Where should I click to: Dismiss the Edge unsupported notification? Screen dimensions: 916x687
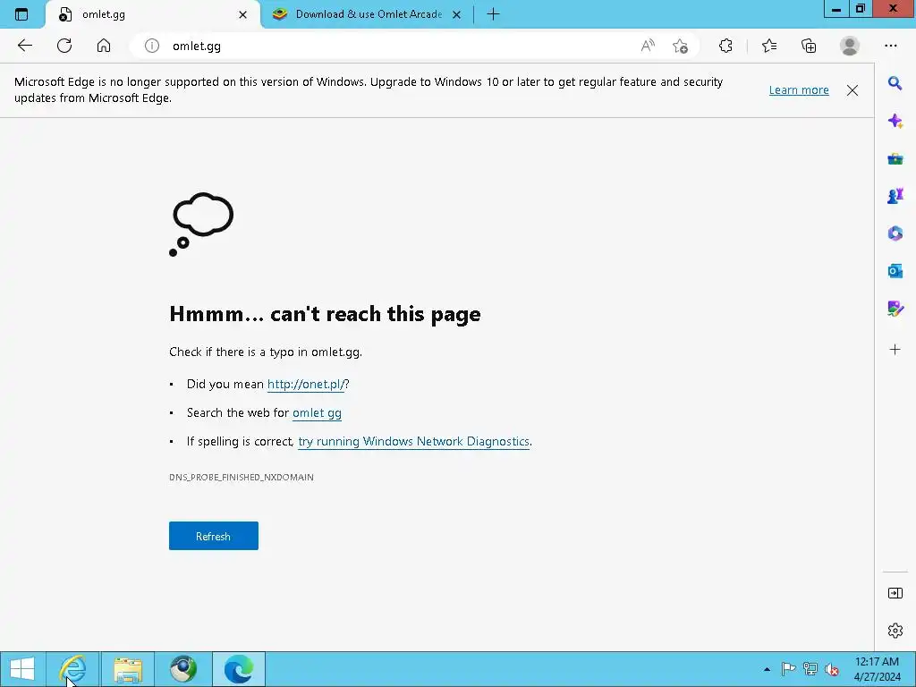point(852,90)
